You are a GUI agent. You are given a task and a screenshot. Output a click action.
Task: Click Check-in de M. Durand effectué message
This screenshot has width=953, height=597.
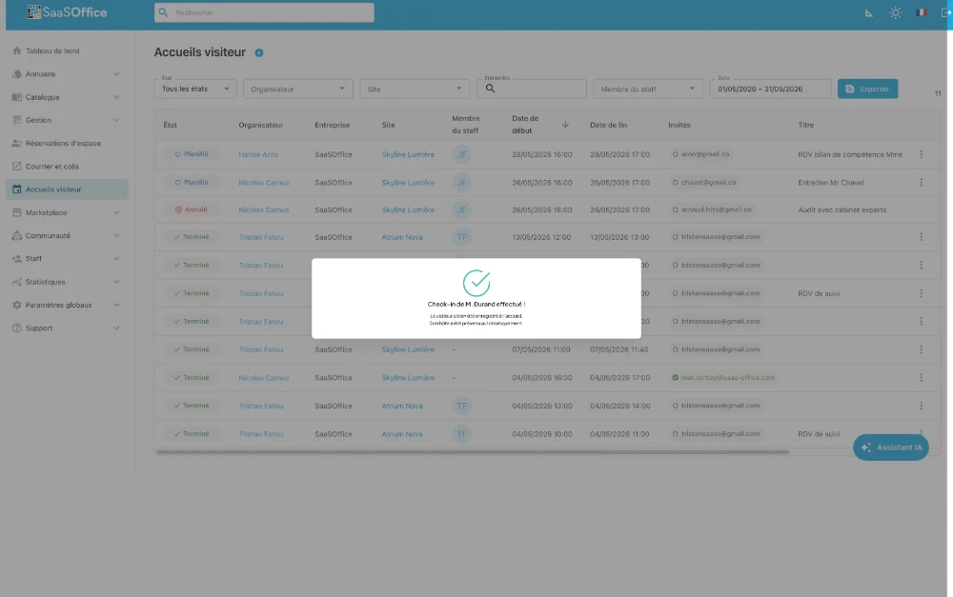[x=476, y=305]
